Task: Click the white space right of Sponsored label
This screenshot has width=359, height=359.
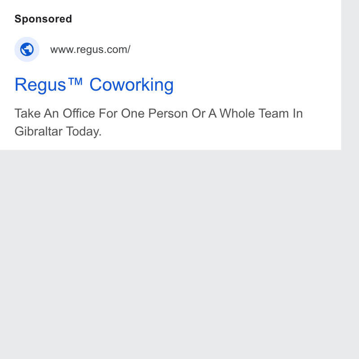Action: pyautogui.click(x=206, y=19)
